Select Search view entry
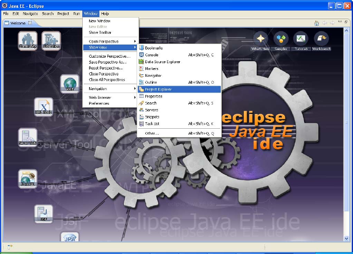The width and height of the screenshot is (353, 254). coord(179,103)
